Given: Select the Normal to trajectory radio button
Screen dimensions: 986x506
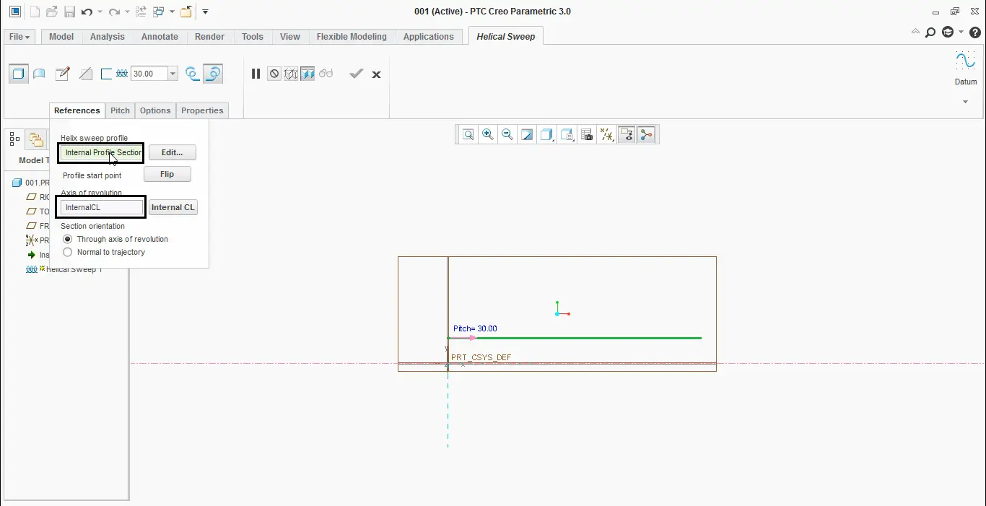Looking at the screenshot, I should tap(67, 252).
